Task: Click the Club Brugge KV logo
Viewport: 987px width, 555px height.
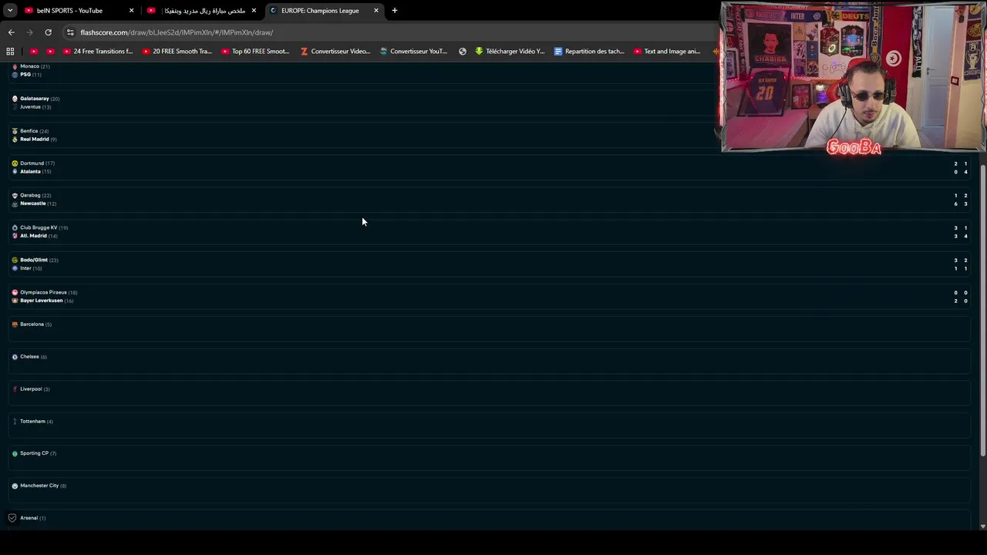Action: point(15,228)
